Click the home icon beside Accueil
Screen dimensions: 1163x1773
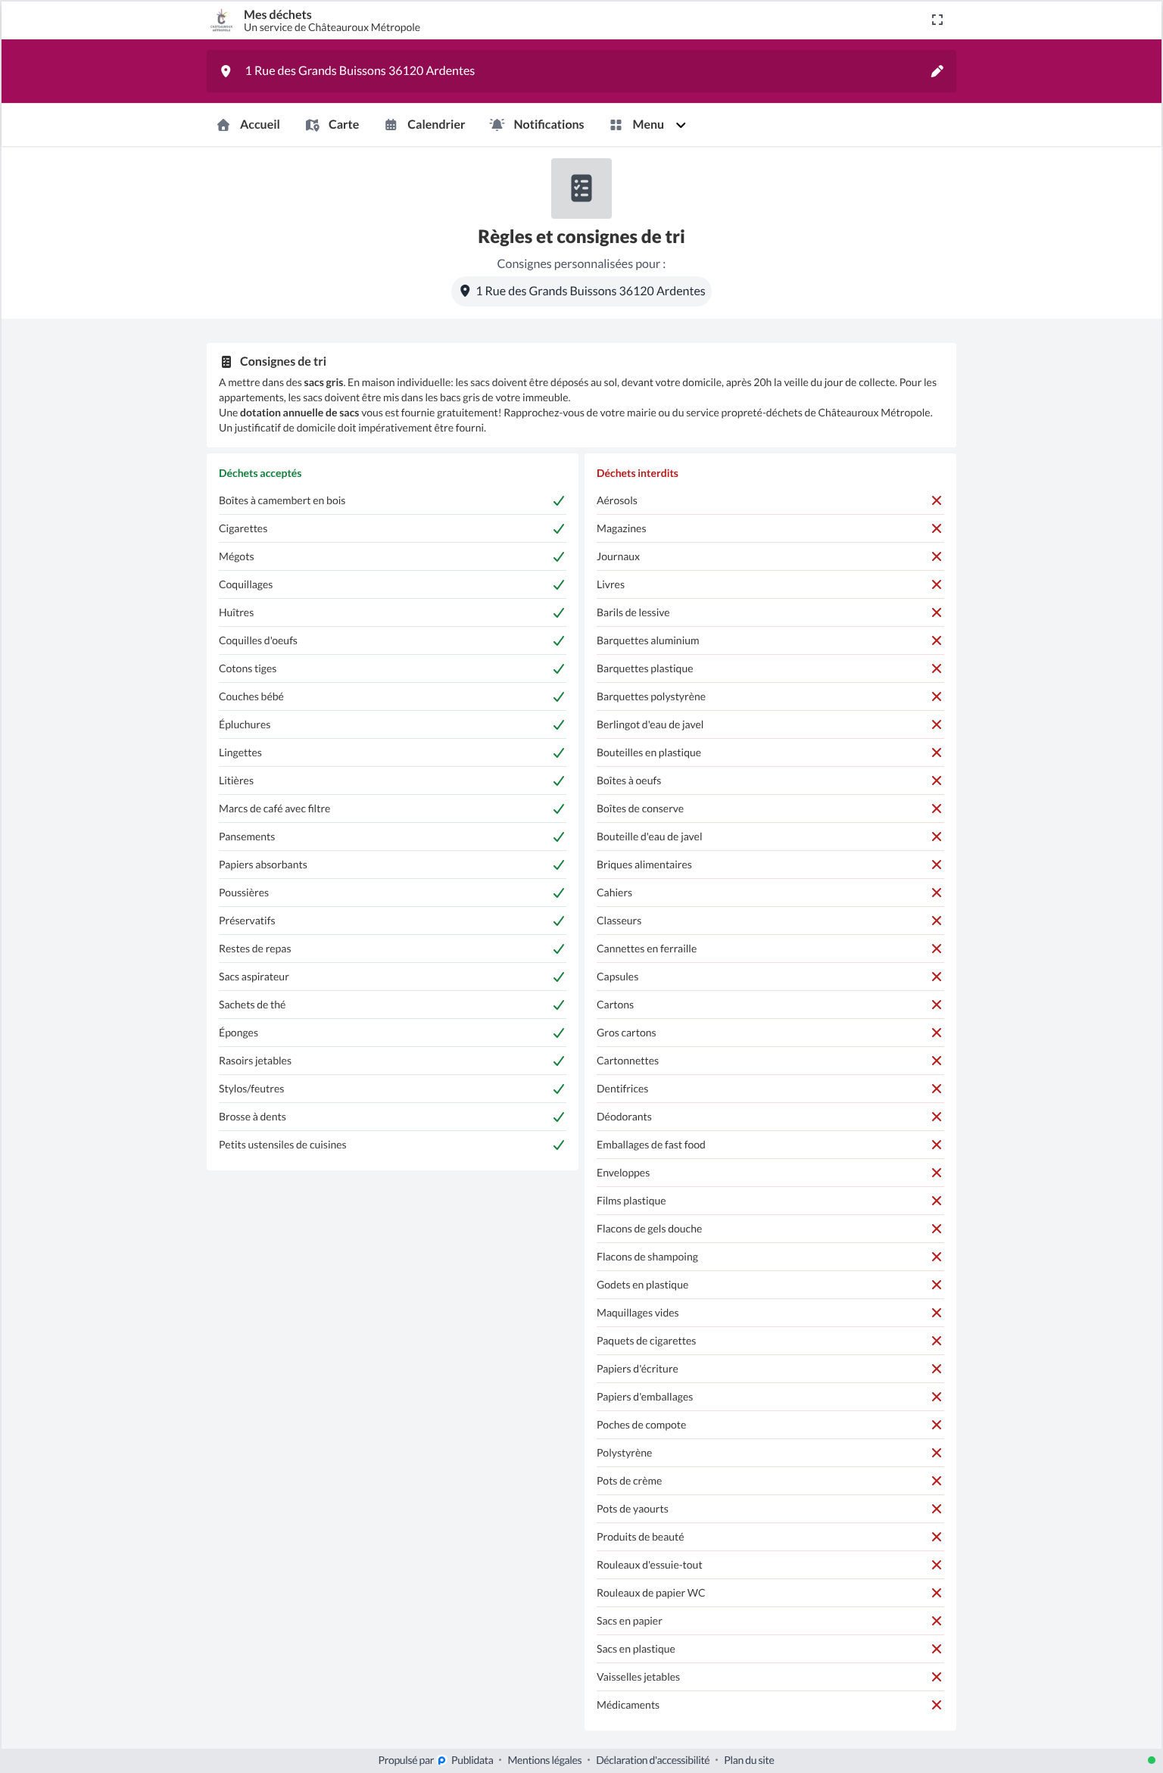[223, 125]
